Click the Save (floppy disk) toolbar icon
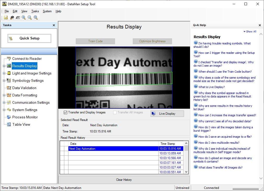The height and width of the screenshot is (191, 264). pyautogui.click(x=6, y=18)
